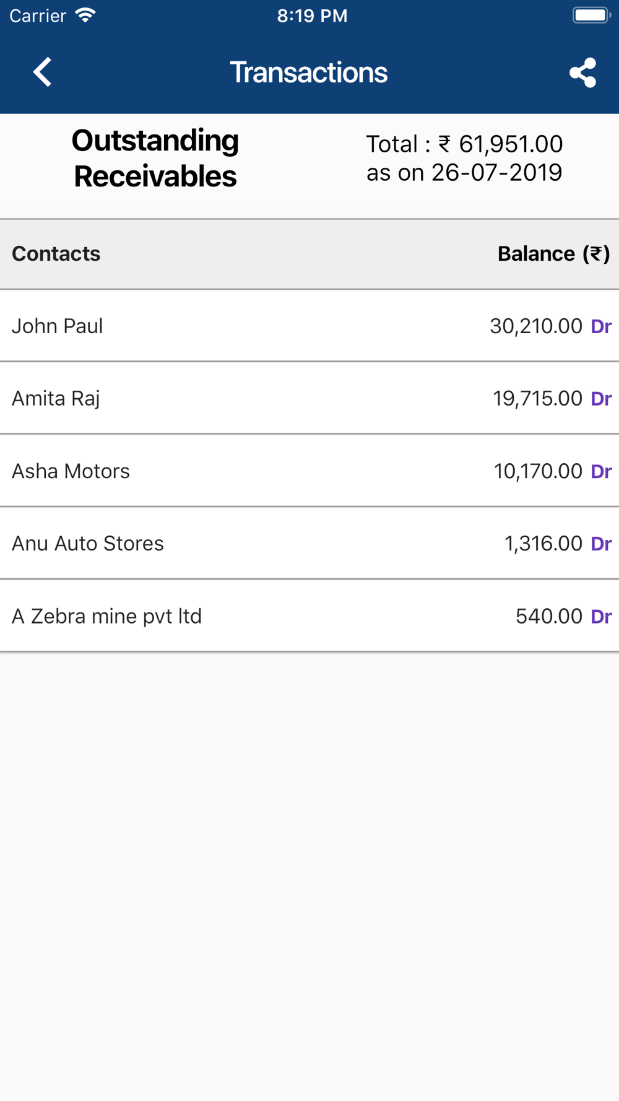Tap the Wi-Fi status icon
This screenshot has width=619, height=1101.
click(85, 15)
